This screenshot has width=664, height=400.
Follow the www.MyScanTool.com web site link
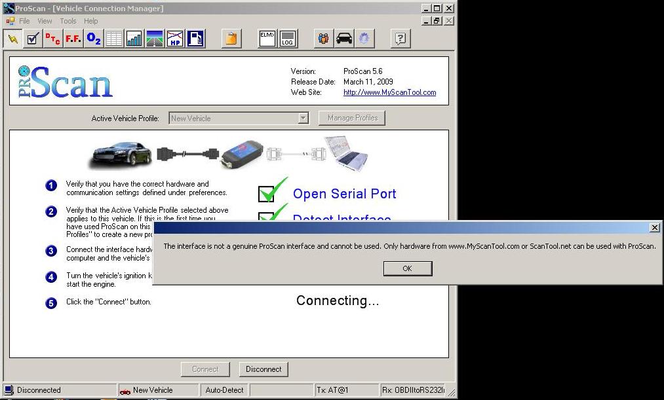tap(389, 92)
